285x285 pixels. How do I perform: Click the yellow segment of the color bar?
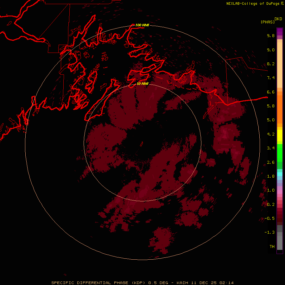click(280, 136)
